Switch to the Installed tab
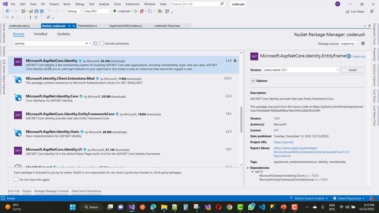Screen dimensions: 379x213 [41, 34]
